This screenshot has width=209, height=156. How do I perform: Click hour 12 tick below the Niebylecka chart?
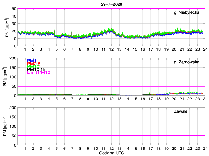click(x=111, y=49)
